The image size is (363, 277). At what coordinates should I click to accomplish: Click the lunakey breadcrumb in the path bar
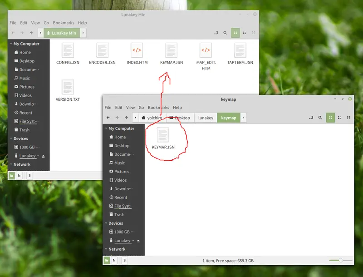click(206, 118)
